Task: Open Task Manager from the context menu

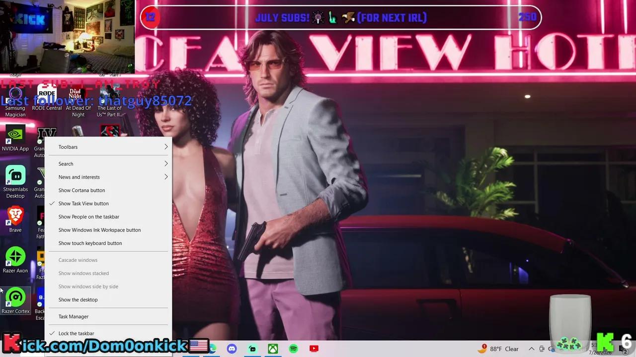Action: point(108,317)
